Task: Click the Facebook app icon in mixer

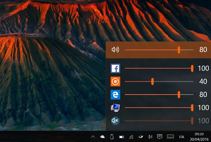Action: [115, 68]
